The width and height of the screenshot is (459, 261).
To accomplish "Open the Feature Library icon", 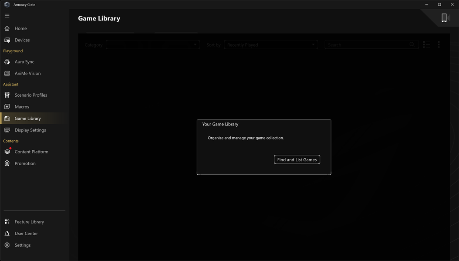I will pos(7,222).
